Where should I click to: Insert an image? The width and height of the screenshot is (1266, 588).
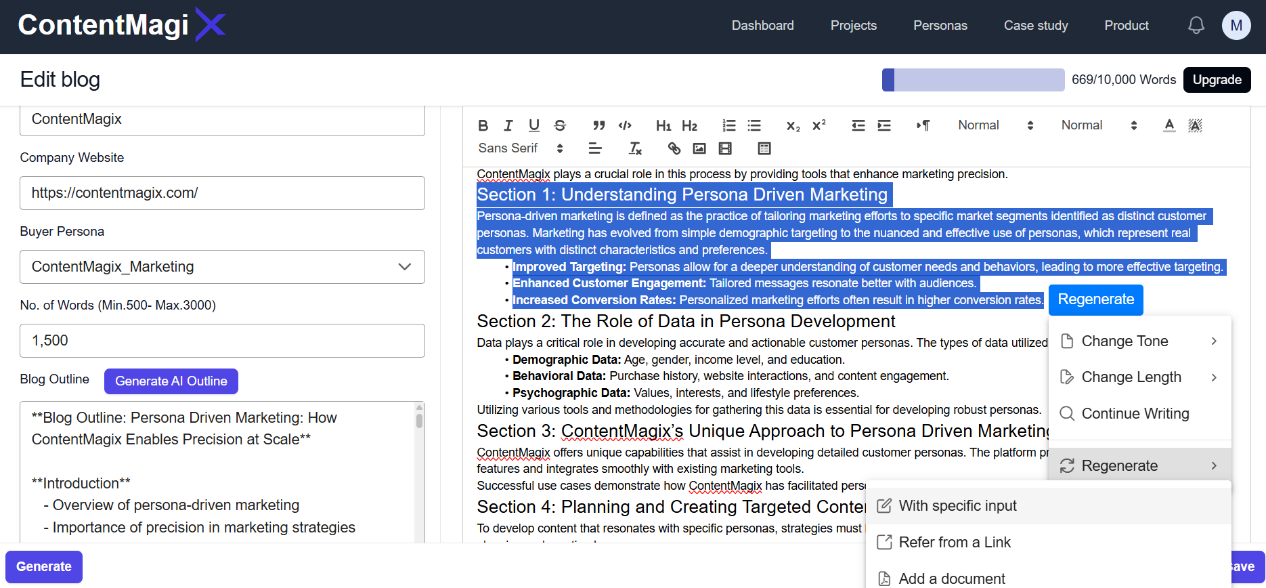[699, 148]
